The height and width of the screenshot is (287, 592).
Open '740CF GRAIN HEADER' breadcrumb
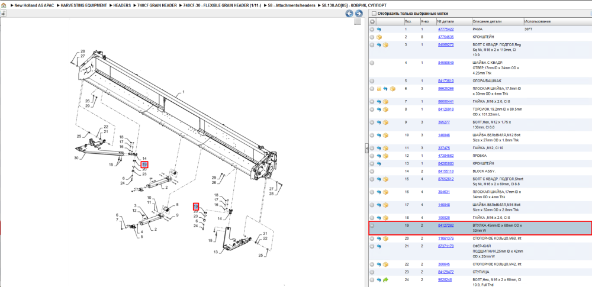(156, 6)
